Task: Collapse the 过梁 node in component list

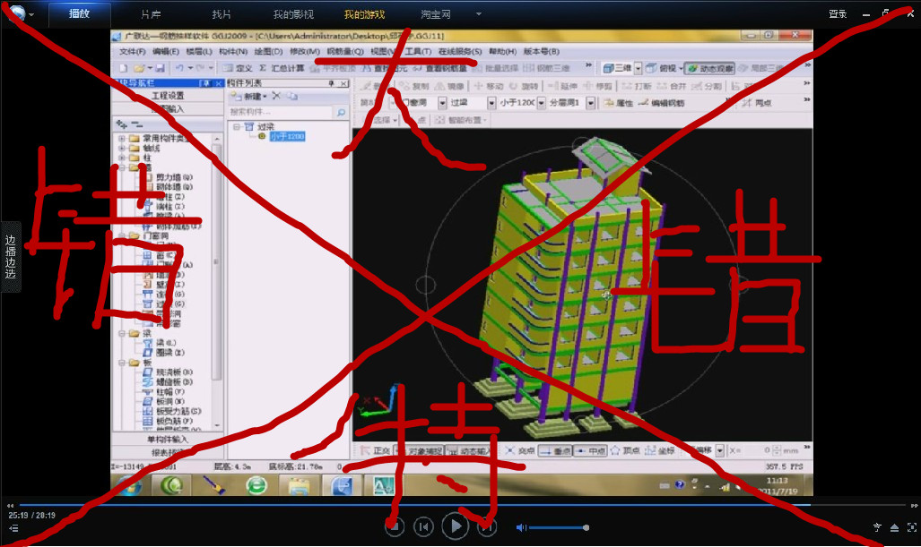Action: click(x=236, y=126)
